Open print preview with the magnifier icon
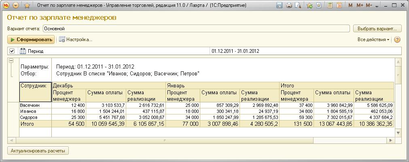 click(x=298, y=5)
